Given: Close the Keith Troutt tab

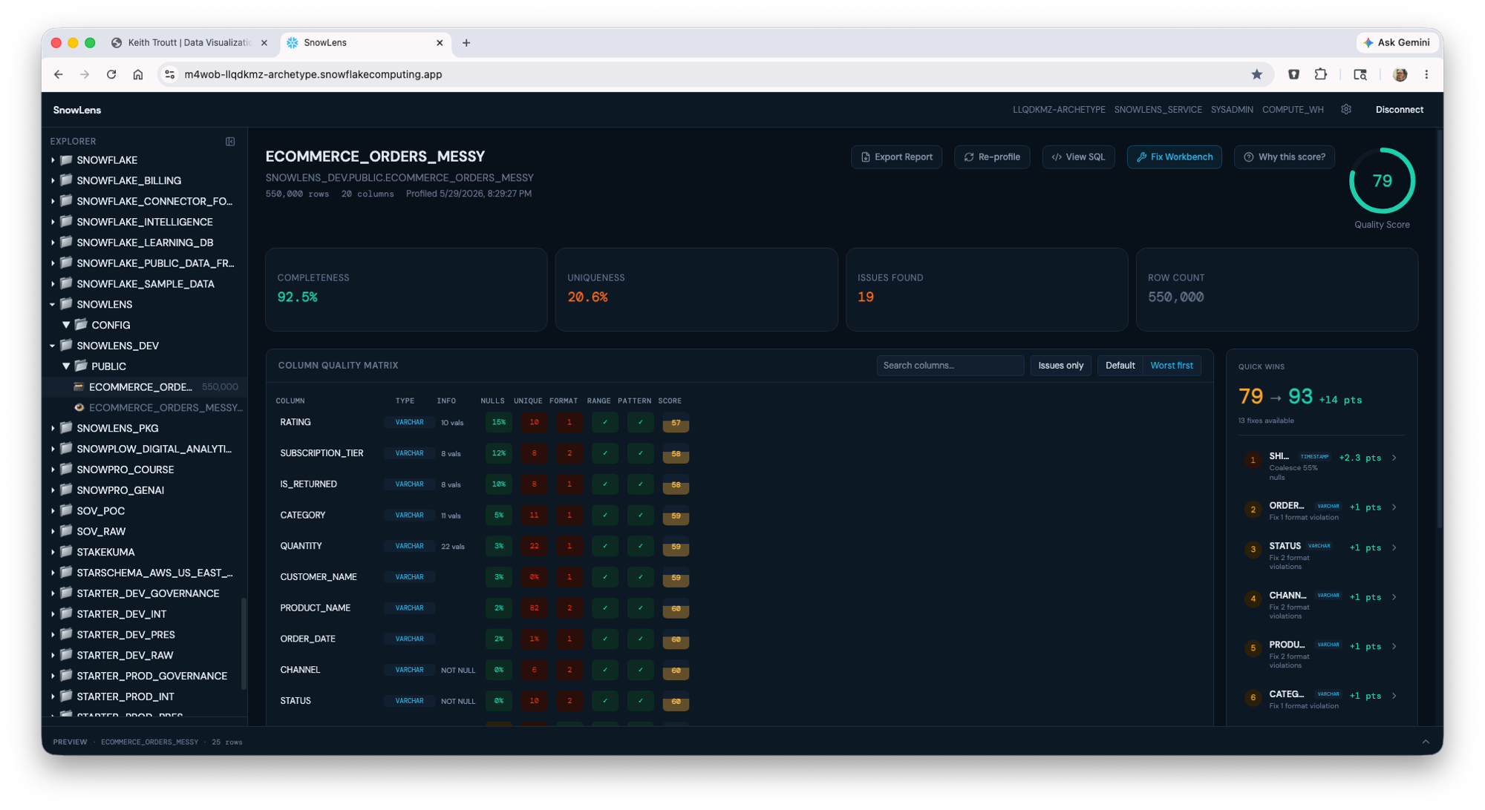Looking at the screenshot, I should click(x=264, y=43).
